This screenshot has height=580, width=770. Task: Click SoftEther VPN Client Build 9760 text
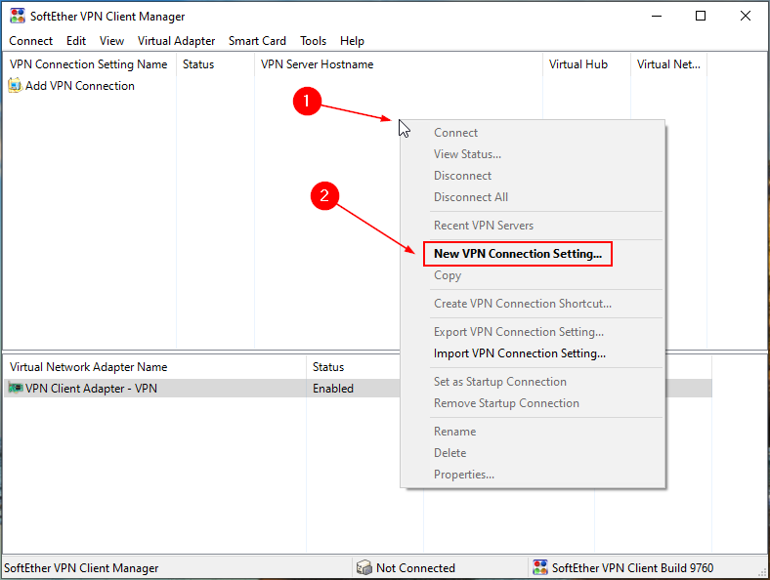tap(632, 568)
